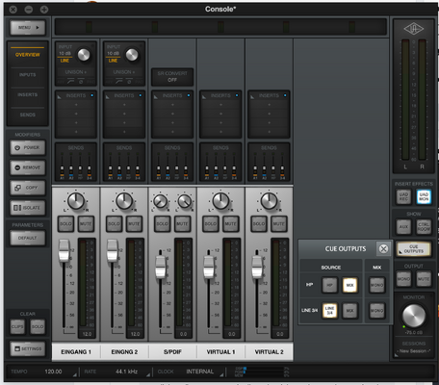Toggle UAD MON insert effects
Image resolution: width=439 pixels, height=385 pixels.
pos(424,196)
